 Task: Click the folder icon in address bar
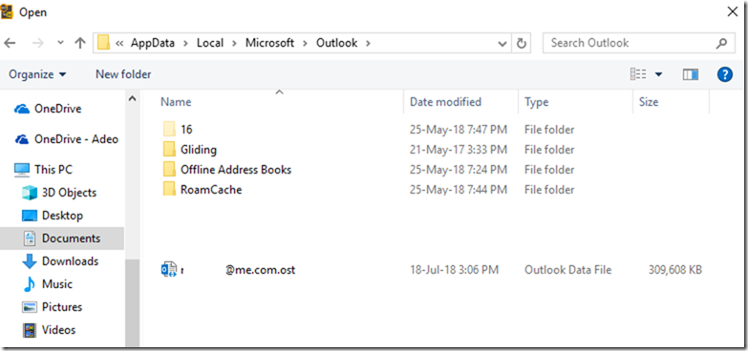(103, 43)
